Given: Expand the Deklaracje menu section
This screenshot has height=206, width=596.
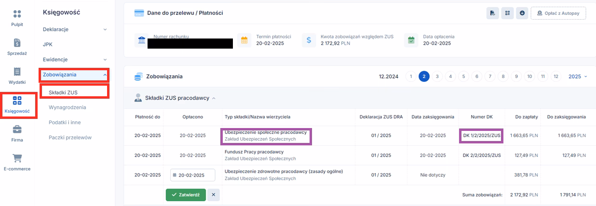Looking at the screenshot, I should 75,29.
